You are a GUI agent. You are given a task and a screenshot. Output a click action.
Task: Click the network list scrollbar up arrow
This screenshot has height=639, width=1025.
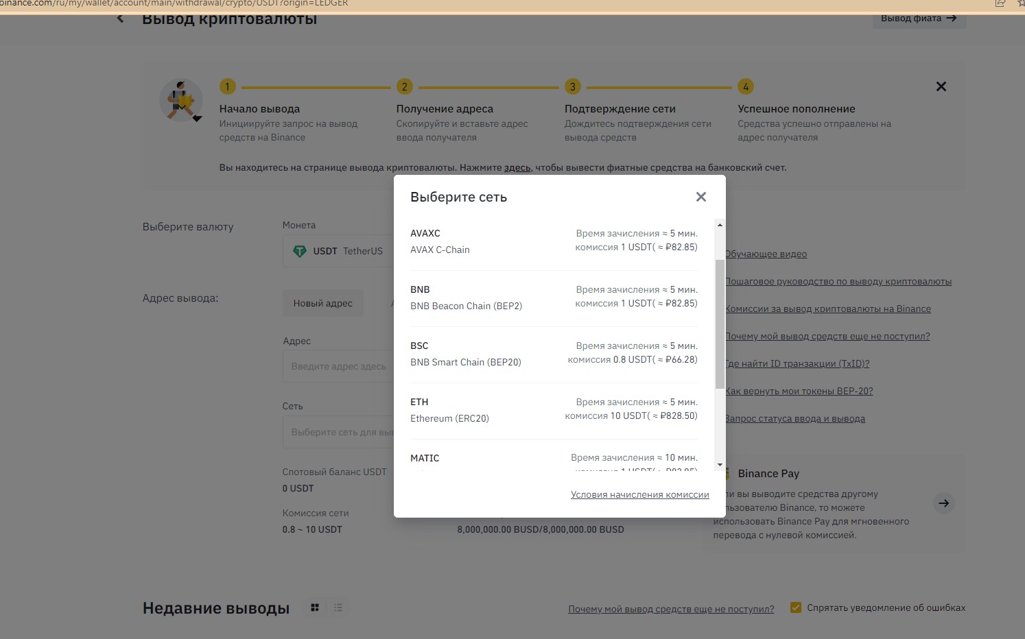coord(720,225)
